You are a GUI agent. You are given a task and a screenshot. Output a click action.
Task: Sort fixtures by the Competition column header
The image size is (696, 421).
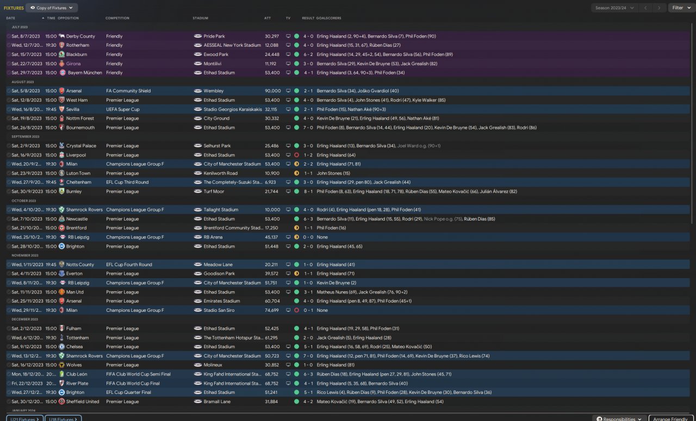tap(117, 18)
